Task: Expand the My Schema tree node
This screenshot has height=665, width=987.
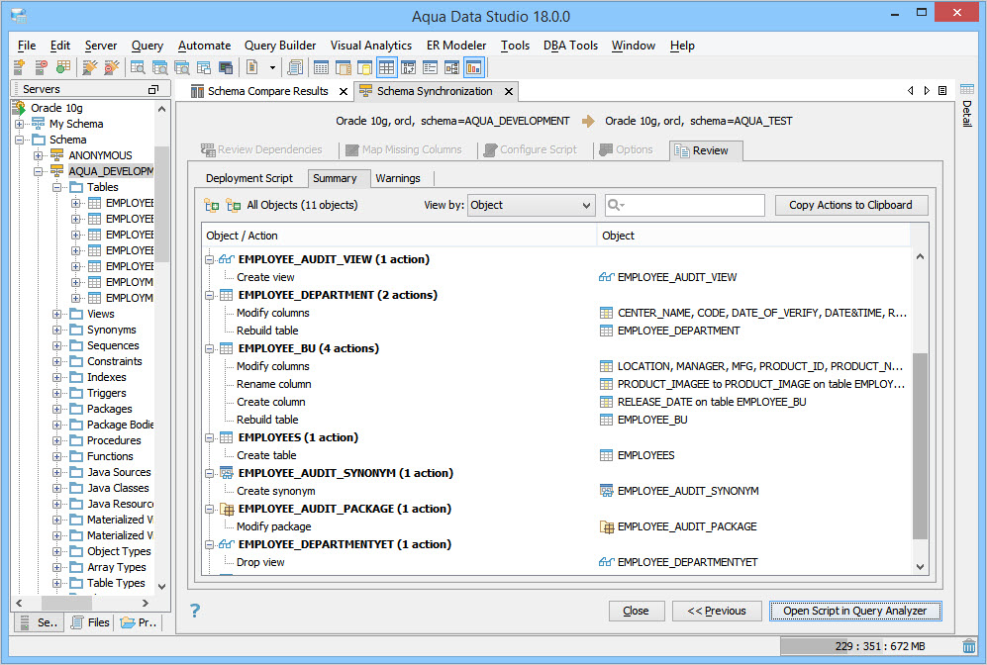Action: pos(20,124)
